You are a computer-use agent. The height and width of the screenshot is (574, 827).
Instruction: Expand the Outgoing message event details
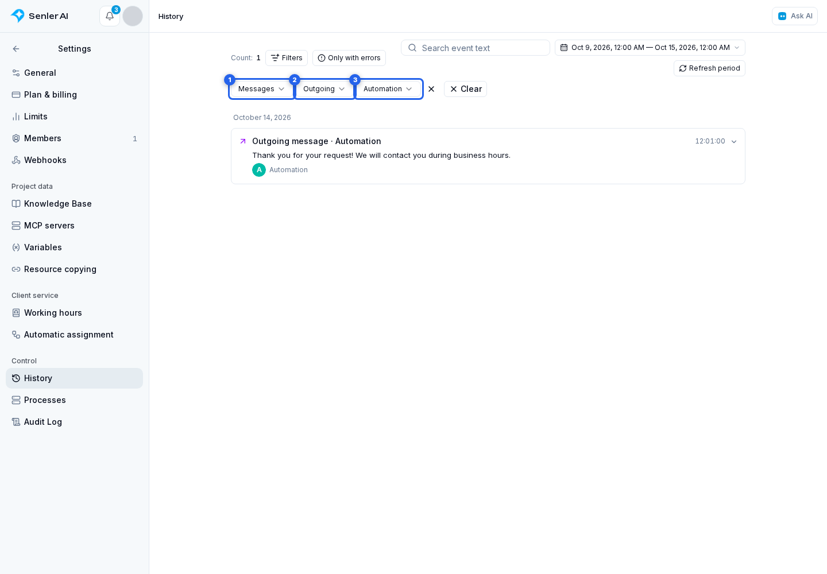pos(734,141)
